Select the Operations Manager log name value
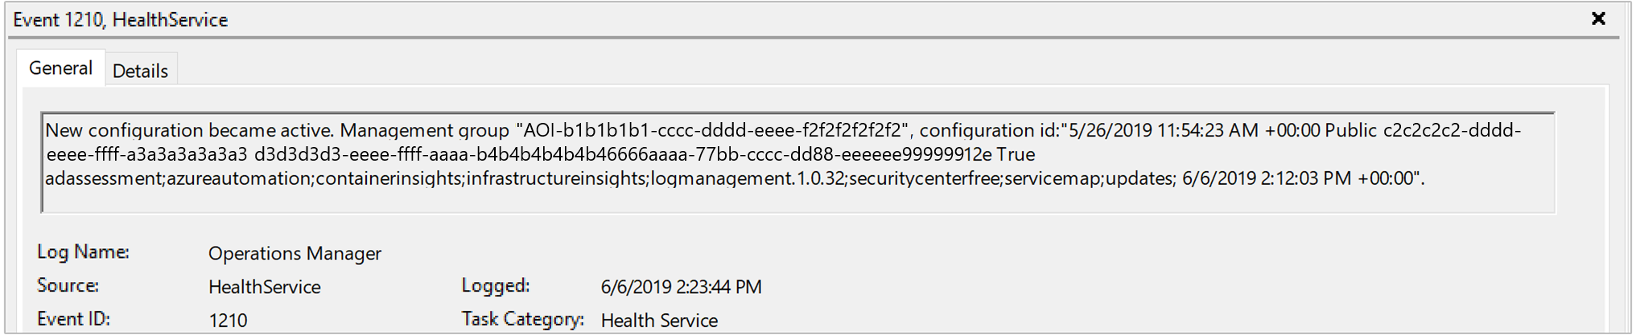 point(295,253)
